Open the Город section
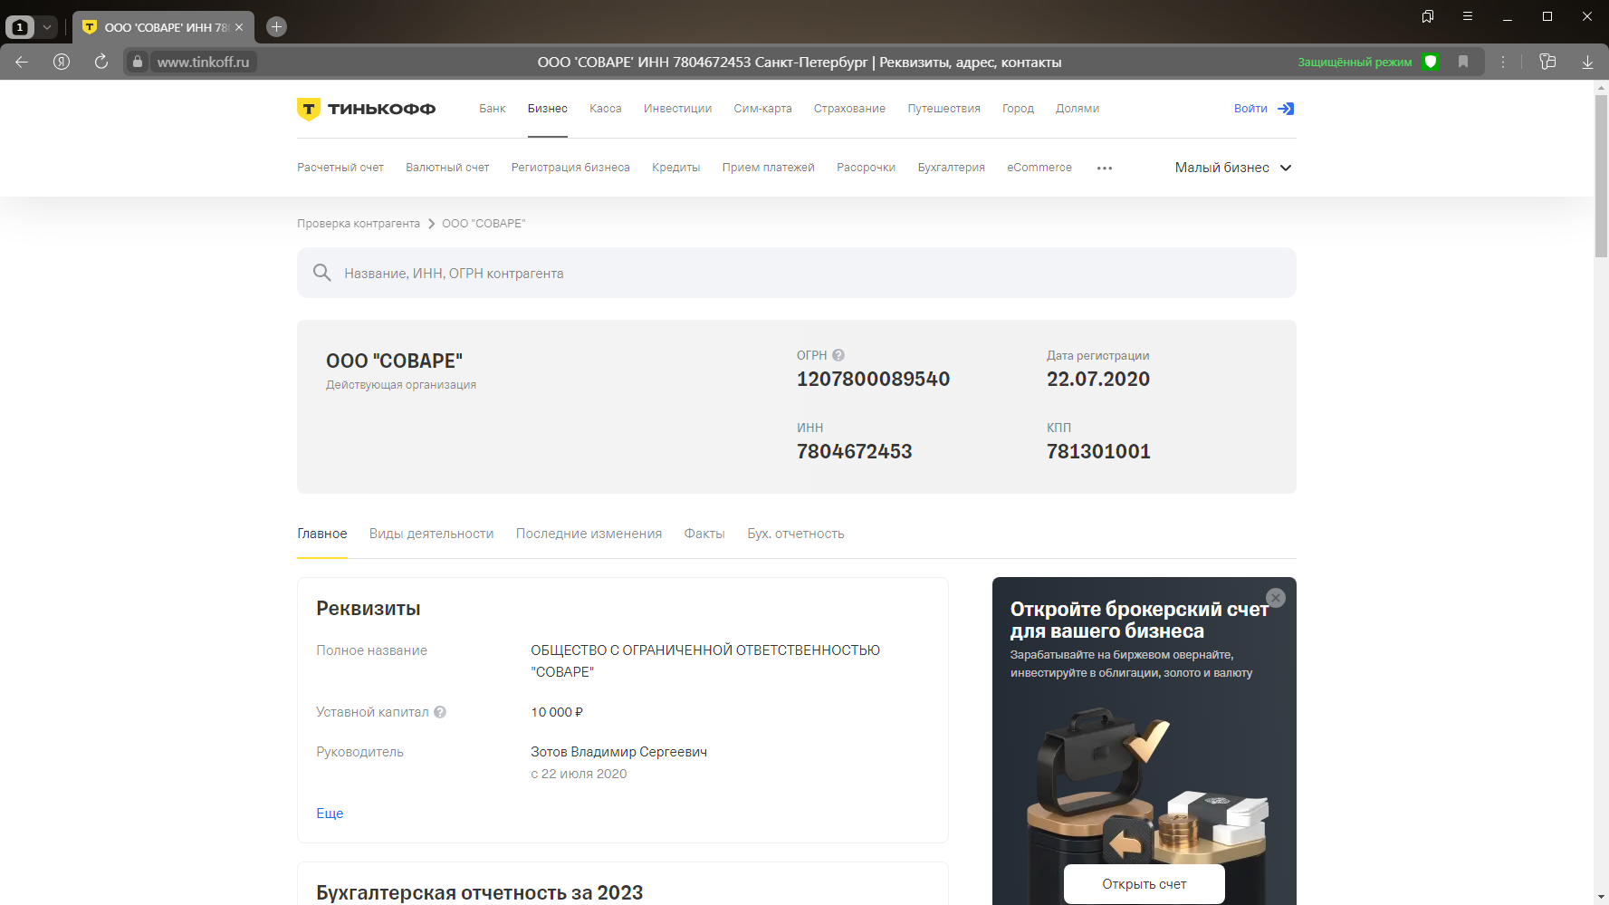The width and height of the screenshot is (1609, 905). pyautogui.click(x=1018, y=109)
